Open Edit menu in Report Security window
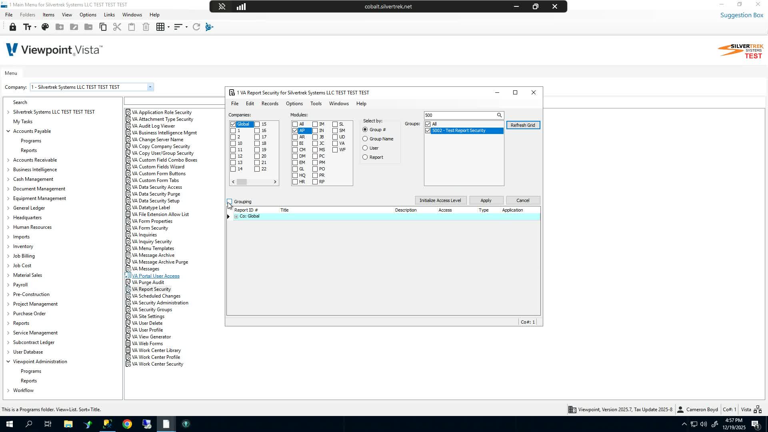The height and width of the screenshot is (432, 768). coord(250,104)
